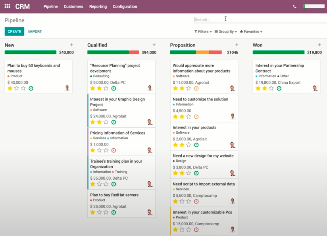Image resolution: width=327 pixels, height=236 pixels.
Task: Open the Reporting menu
Action: point(98,7)
